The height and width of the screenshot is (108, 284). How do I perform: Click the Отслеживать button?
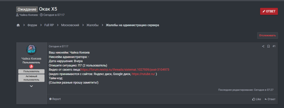[267, 35]
